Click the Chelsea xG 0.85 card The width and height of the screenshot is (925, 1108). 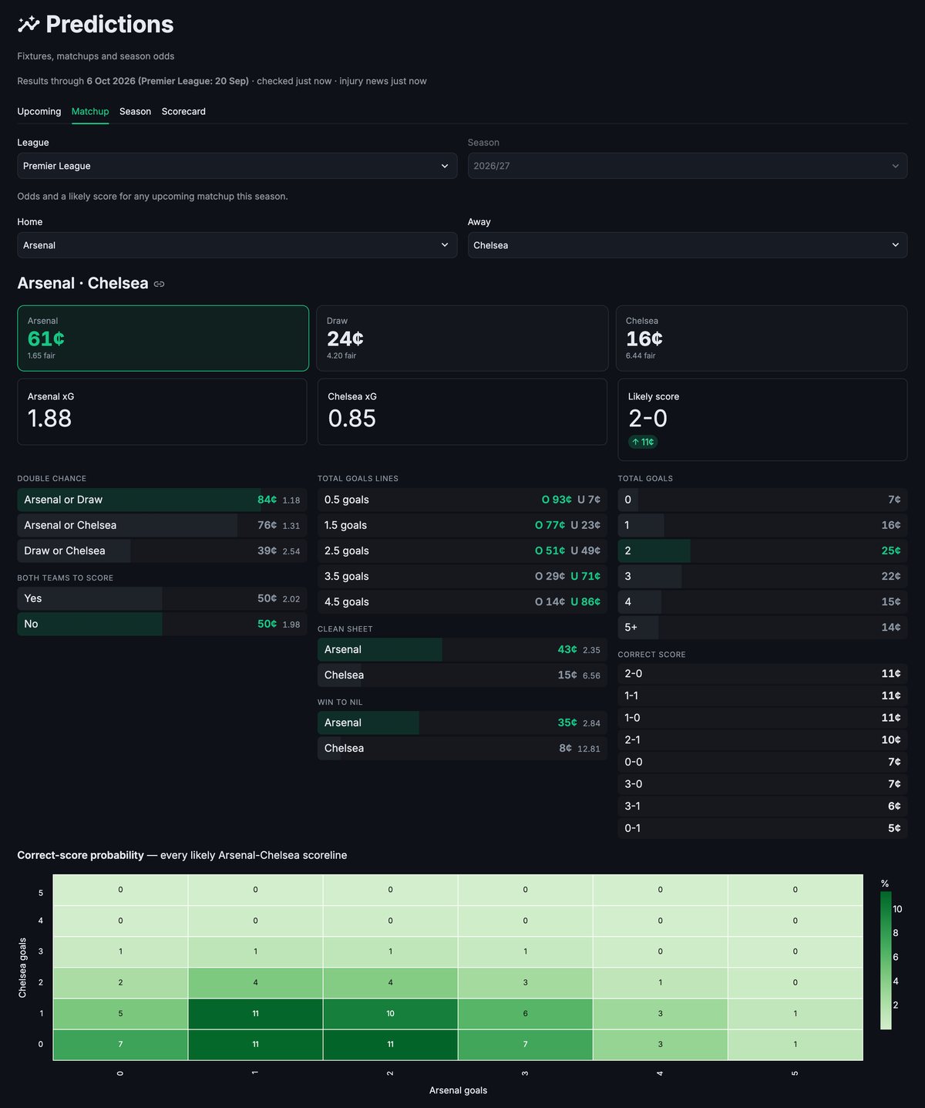point(462,412)
